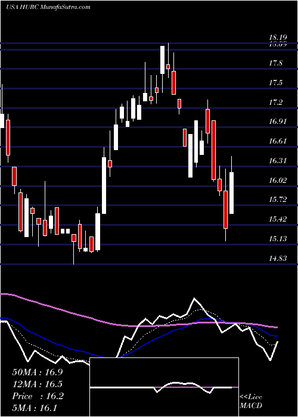The height and width of the screenshot is (417, 298).
Task: Click the Price : 16.2 legend text
Action: 38,396
